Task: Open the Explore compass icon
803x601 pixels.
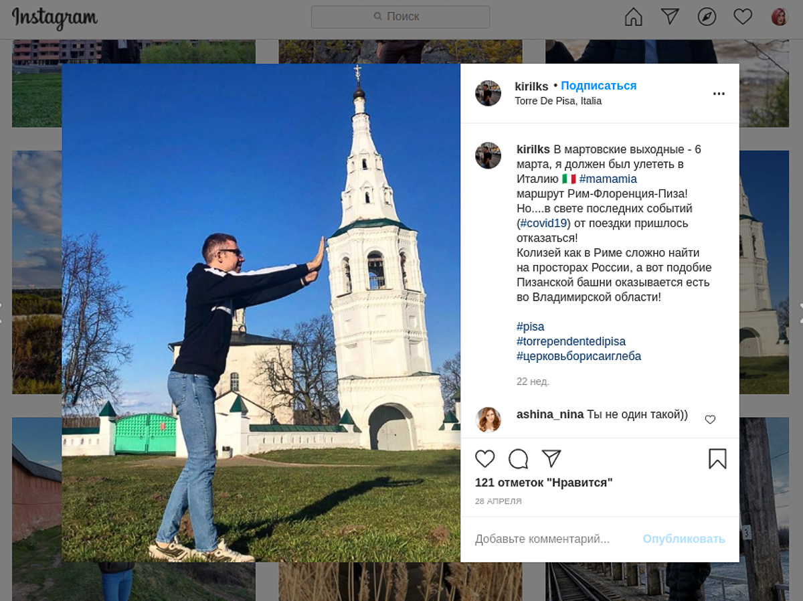Action: click(706, 17)
